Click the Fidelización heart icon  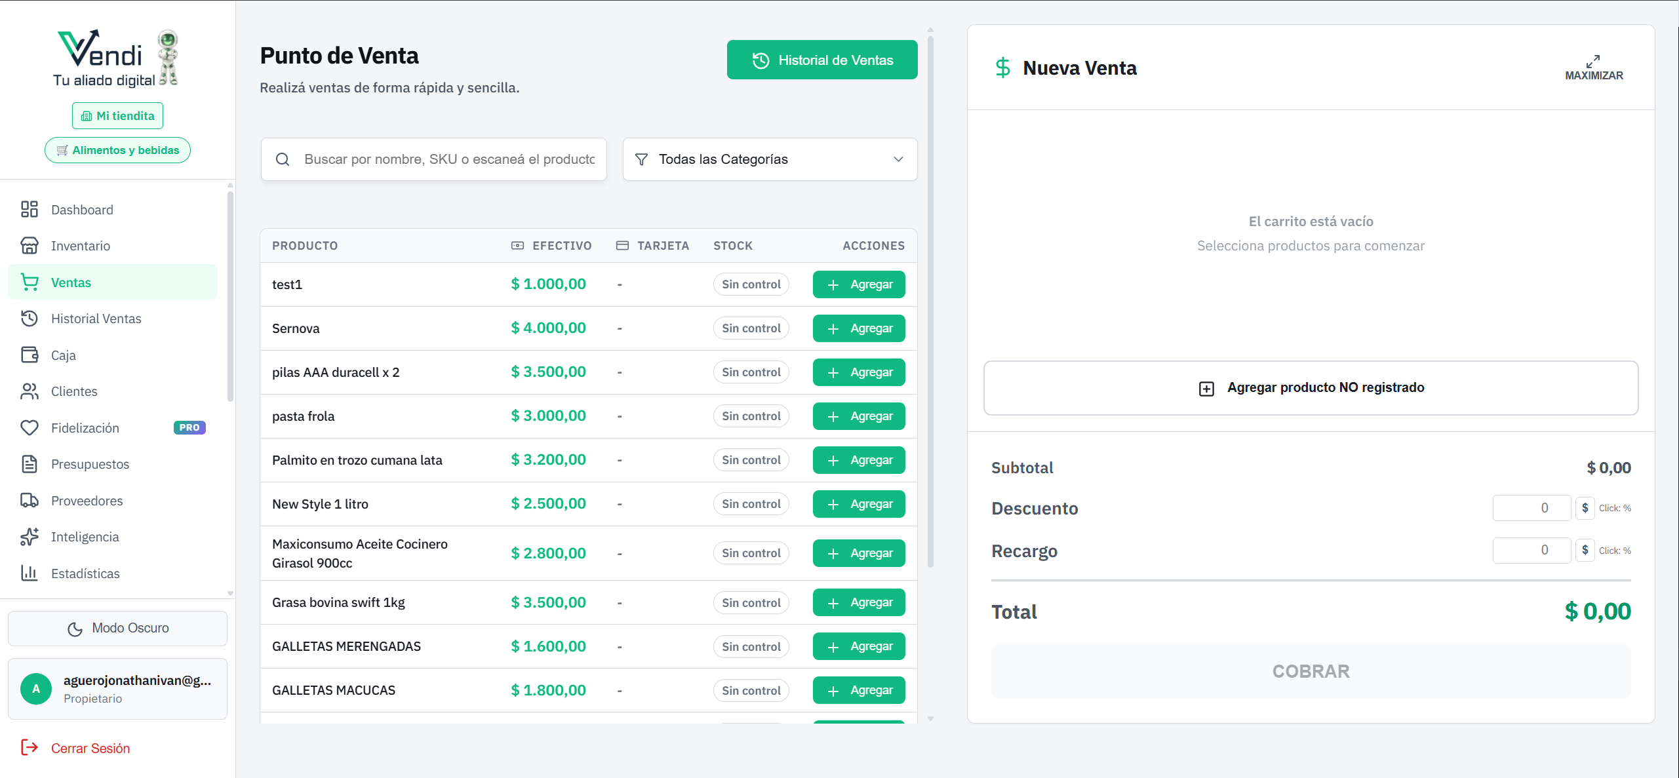pyautogui.click(x=29, y=428)
